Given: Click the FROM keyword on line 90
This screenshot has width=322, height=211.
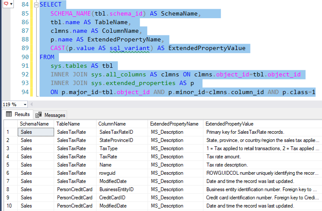Looking at the screenshot, I should [x=47, y=57].
